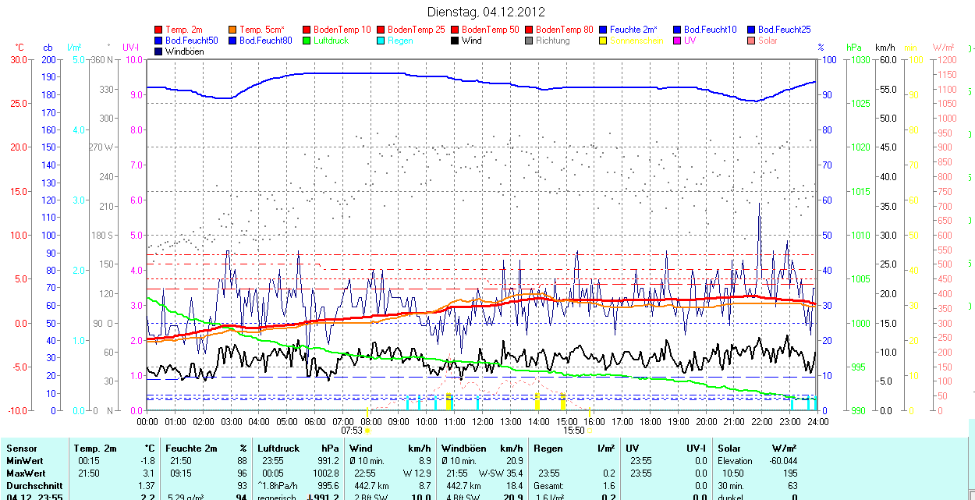Click the dark blue Windböen legend square
Viewport: 975px width, 500px height.
tap(159, 51)
